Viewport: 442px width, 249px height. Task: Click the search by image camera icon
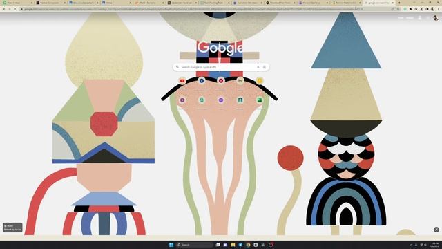265,67
